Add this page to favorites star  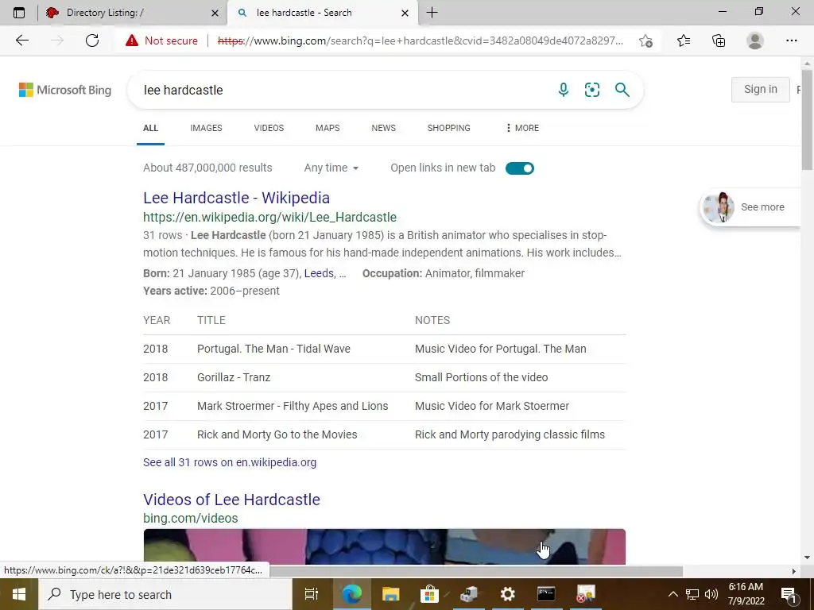click(645, 41)
